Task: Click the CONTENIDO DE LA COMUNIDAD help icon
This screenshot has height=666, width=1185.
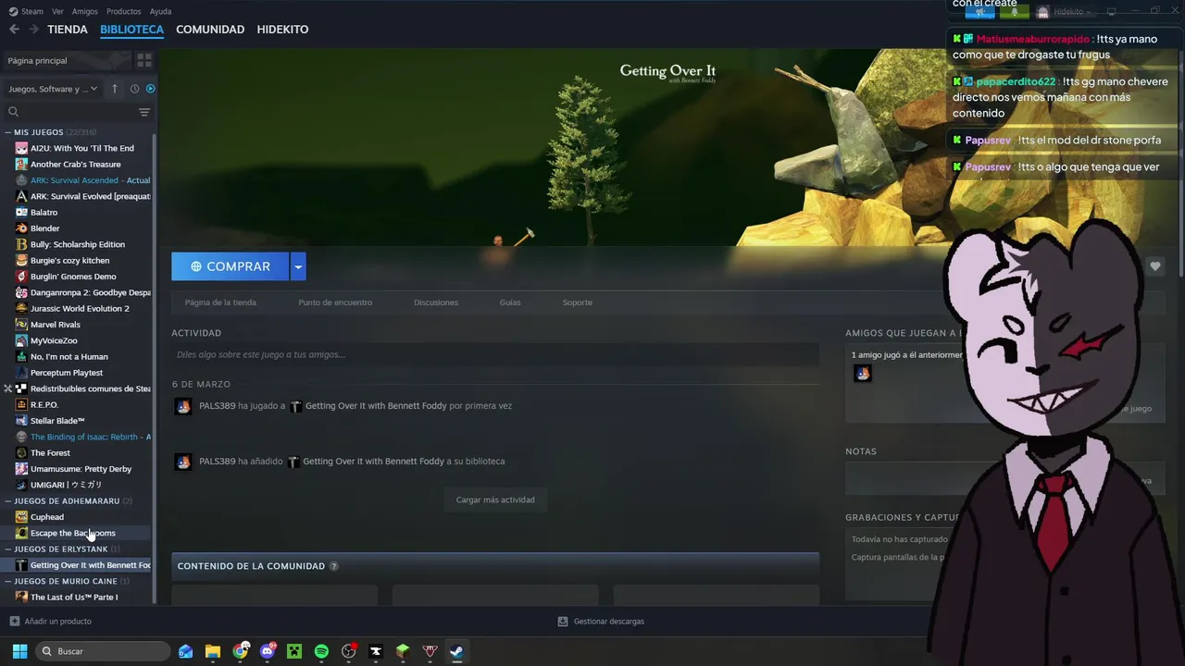Action: [x=334, y=566]
